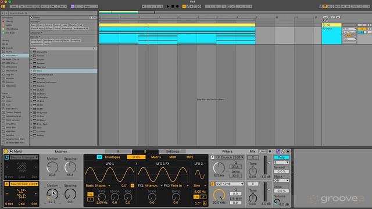Toggle oscillator engine B on/off
This screenshot has height=209, width=372.
pyautogui.click(x=6, y=184)
